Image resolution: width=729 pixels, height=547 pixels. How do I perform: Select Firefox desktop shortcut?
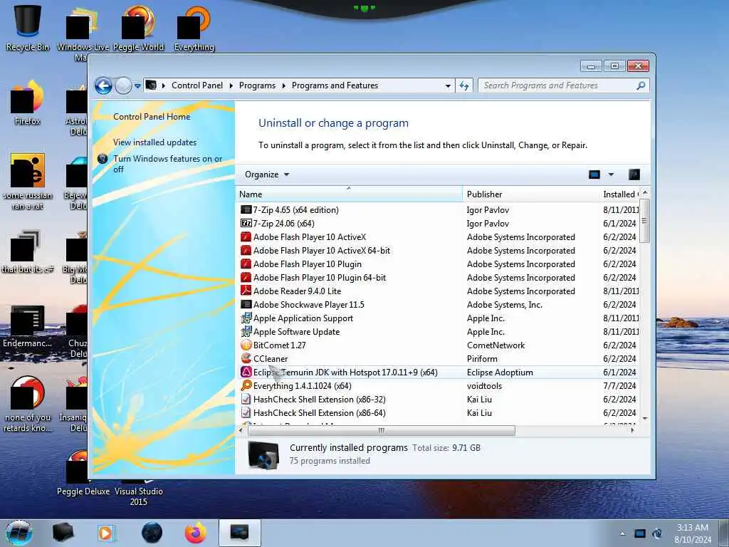28,103
